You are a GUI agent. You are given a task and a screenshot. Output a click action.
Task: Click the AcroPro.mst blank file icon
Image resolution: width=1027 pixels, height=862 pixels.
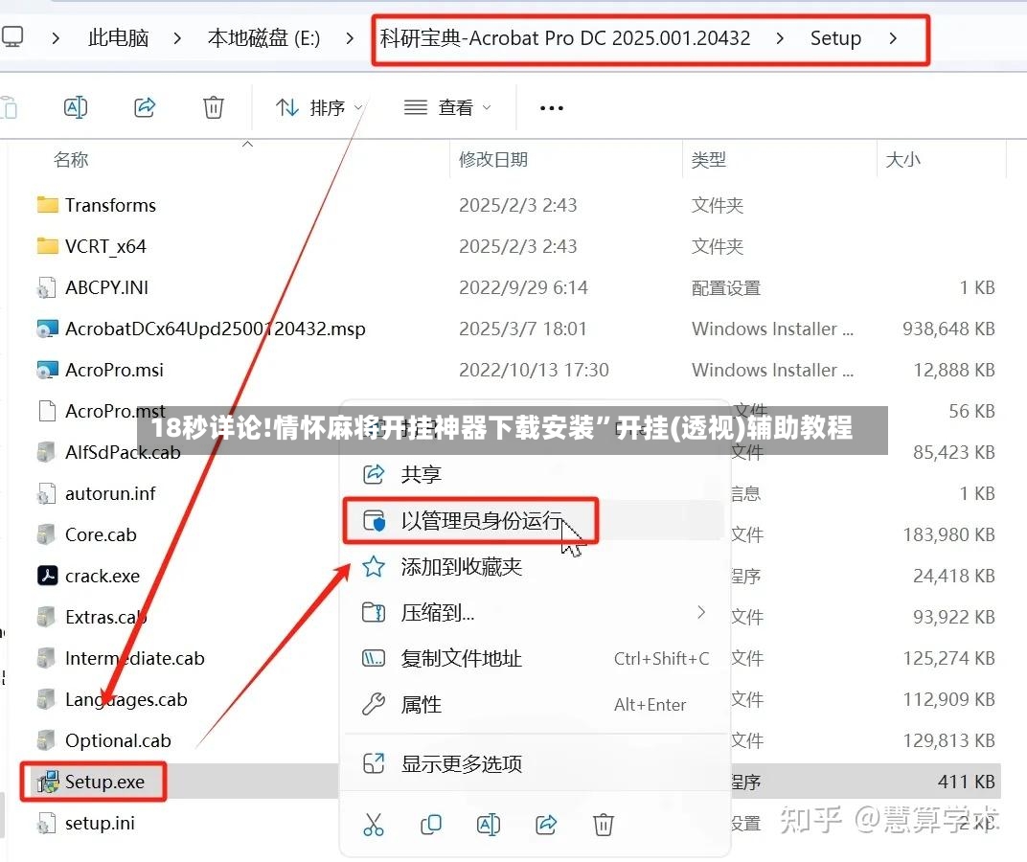47,411
